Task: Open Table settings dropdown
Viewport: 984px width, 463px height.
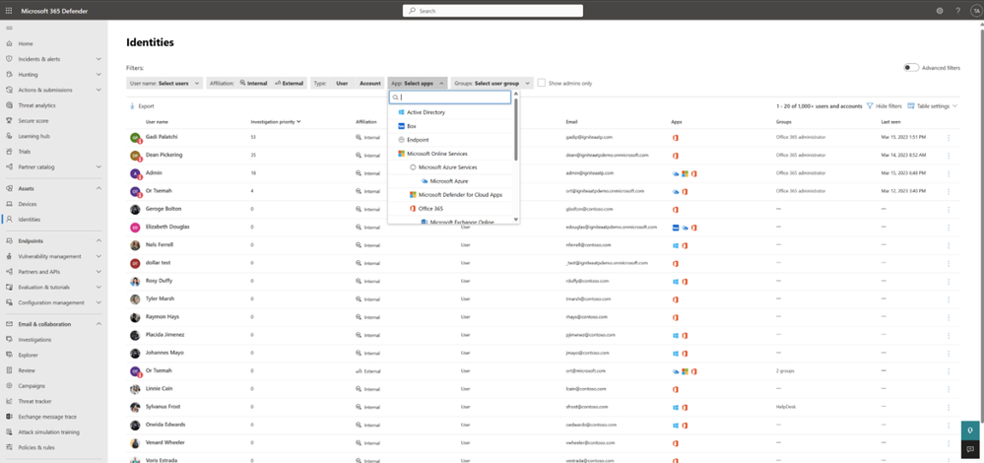Action: (x=933, y=106)
